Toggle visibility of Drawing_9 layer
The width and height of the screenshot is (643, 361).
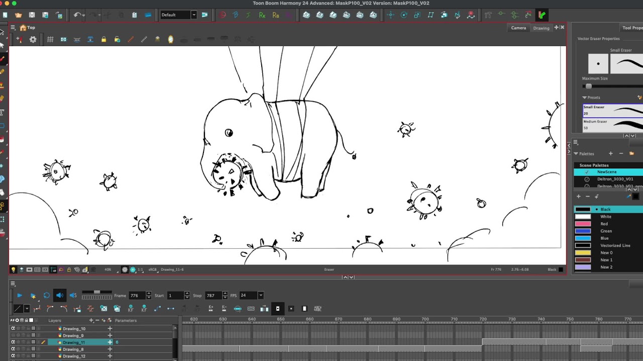[x=13, y=335]
